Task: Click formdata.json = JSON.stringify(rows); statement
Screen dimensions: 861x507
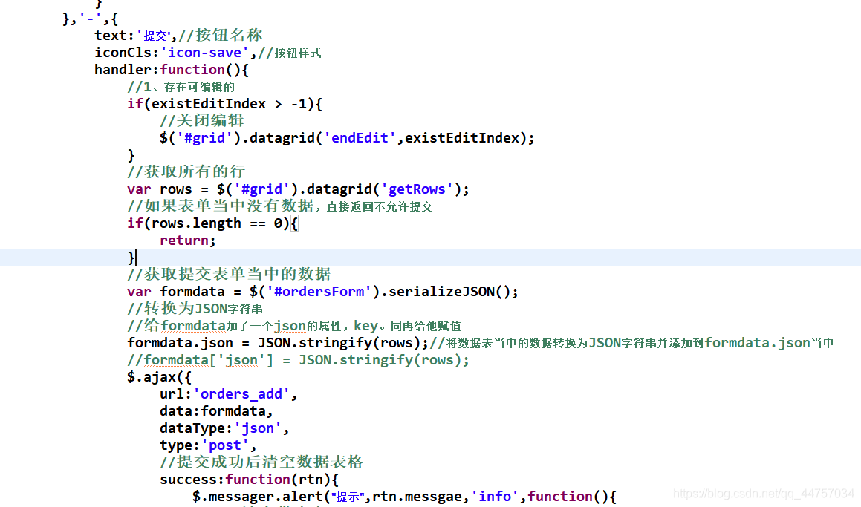Action: (x=278, y=343)
